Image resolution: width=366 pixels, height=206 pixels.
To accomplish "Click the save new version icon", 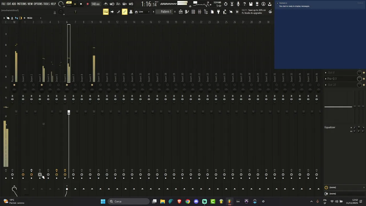I will [257, 4].
